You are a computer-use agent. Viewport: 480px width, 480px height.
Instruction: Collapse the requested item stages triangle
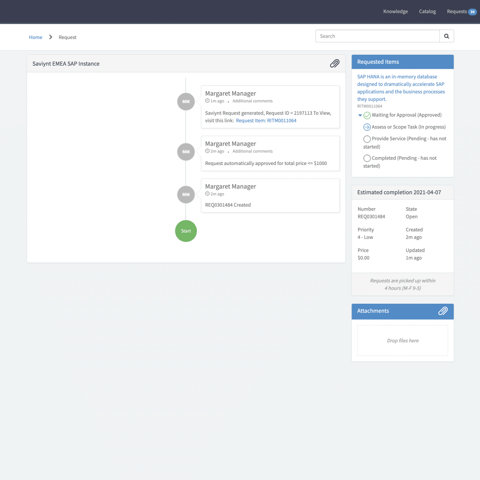tap(360, 115)
